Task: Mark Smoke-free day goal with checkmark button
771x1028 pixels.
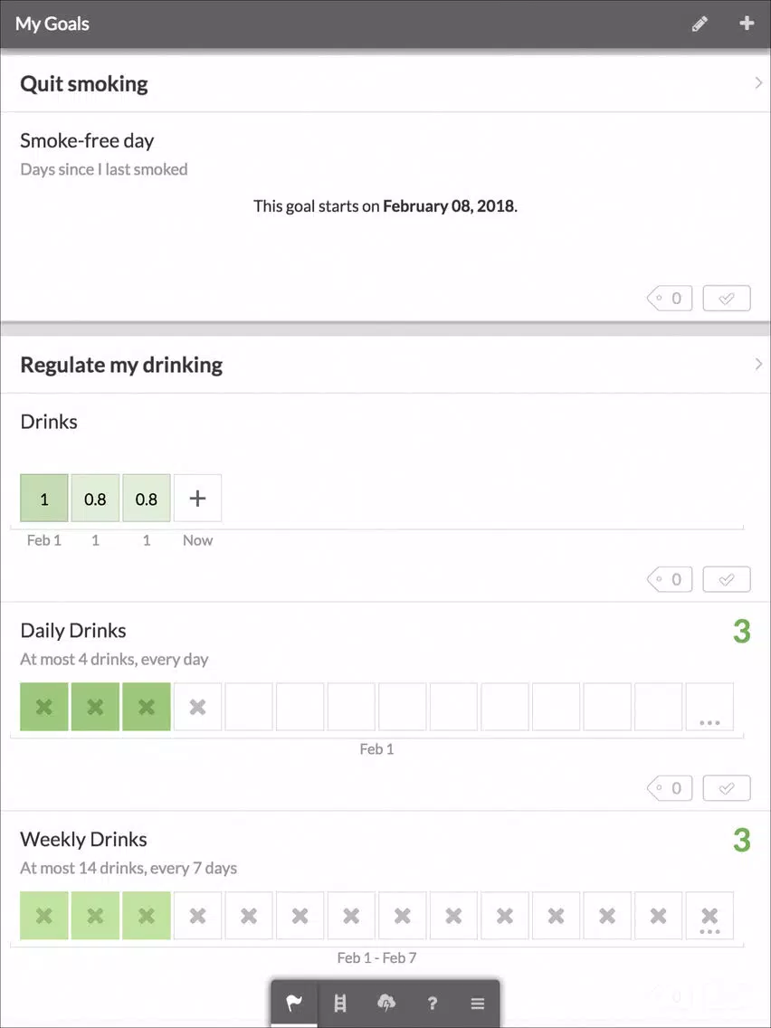Action: pyautogui.click(x=727, y=299)
